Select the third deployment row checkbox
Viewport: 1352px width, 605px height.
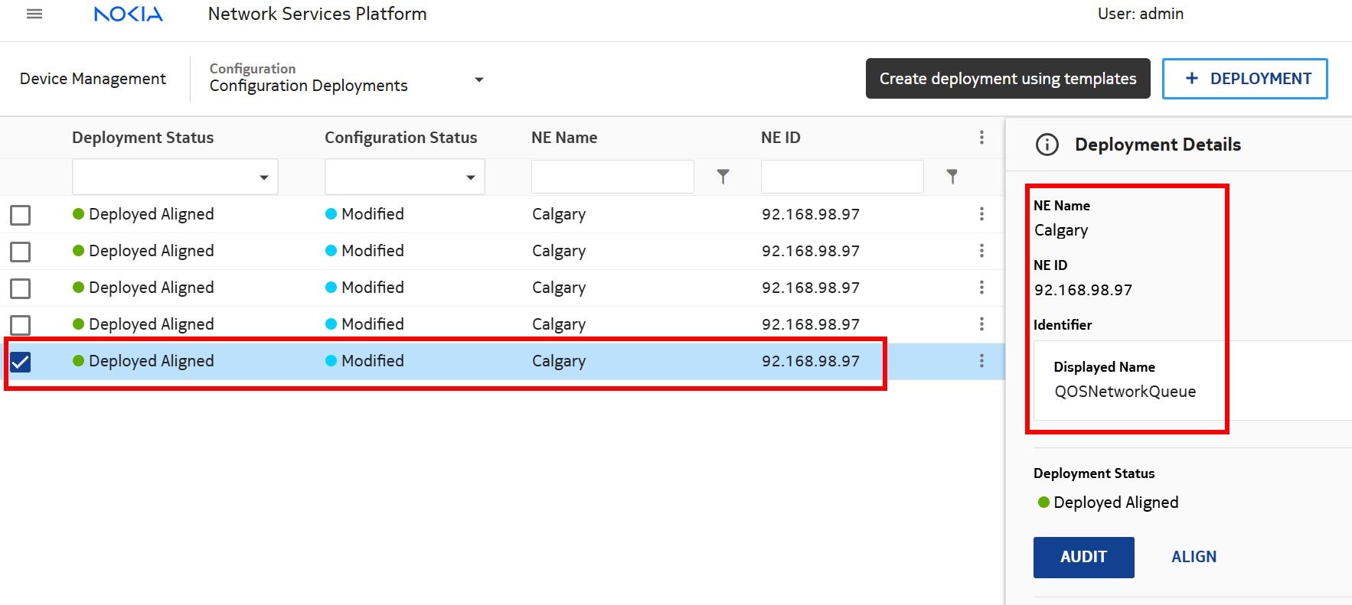[21, 288]
